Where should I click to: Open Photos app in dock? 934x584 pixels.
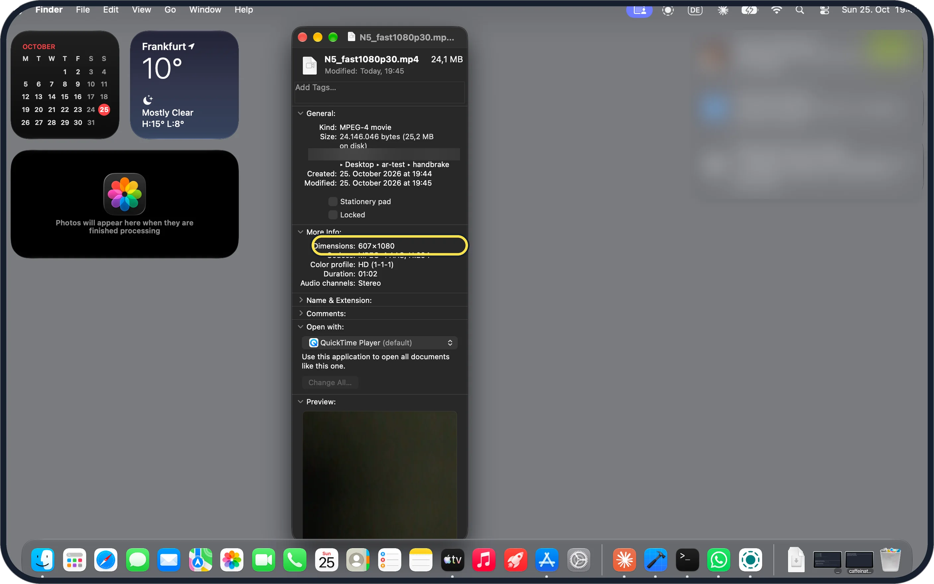232,560
